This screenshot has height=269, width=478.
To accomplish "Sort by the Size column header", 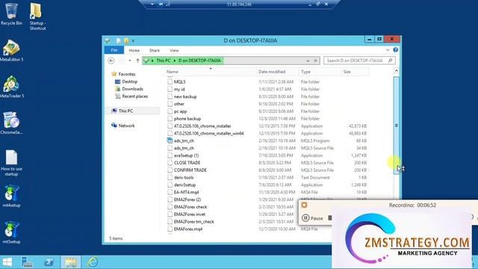I will [355, 72].
